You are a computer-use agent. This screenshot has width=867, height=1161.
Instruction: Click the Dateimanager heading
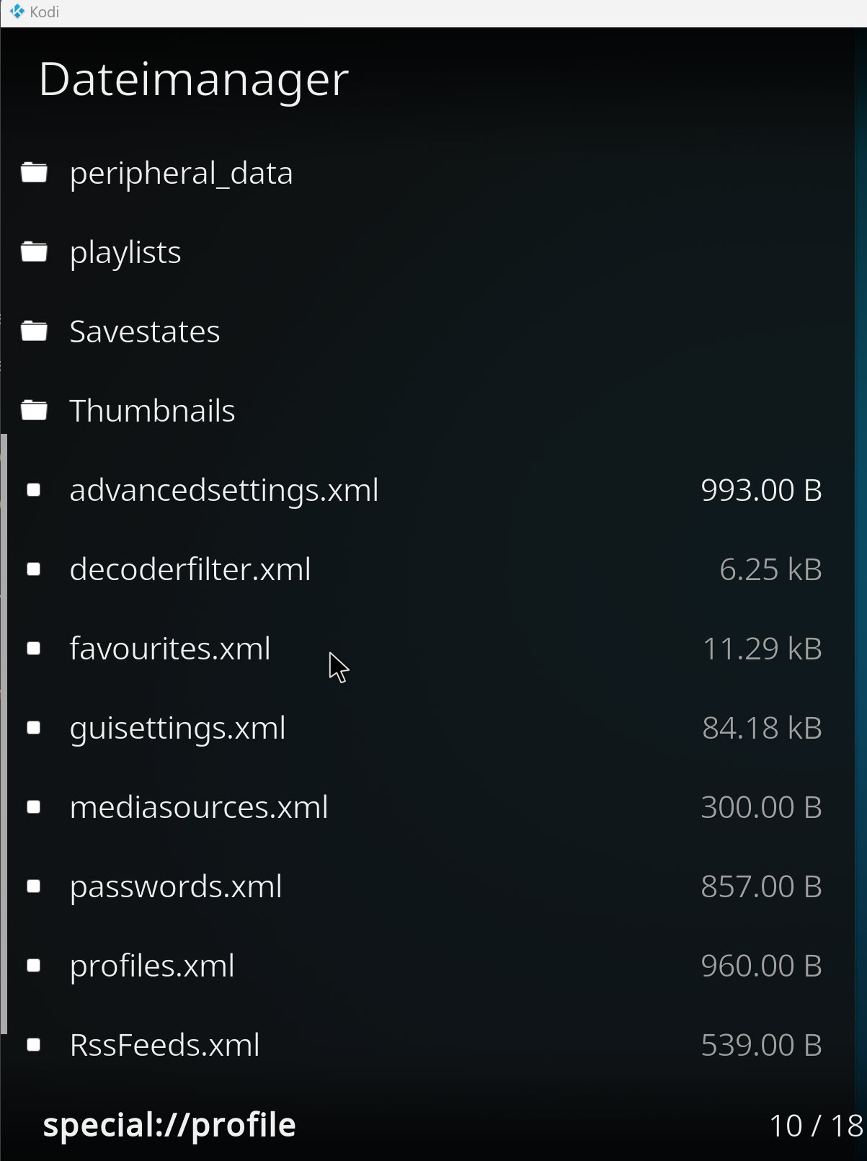pyautogui.click(x=193, y=80)
